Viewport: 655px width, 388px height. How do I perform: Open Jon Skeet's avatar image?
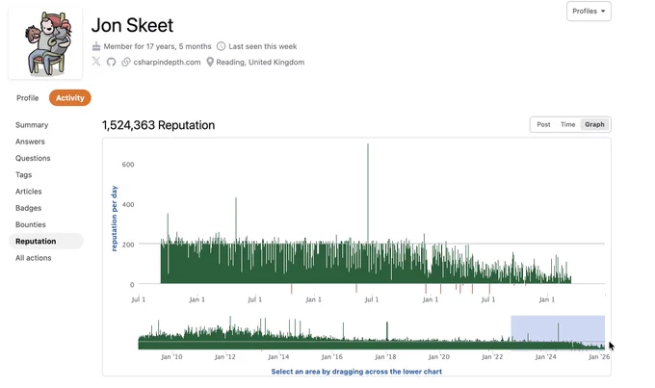tap(45, 43)
